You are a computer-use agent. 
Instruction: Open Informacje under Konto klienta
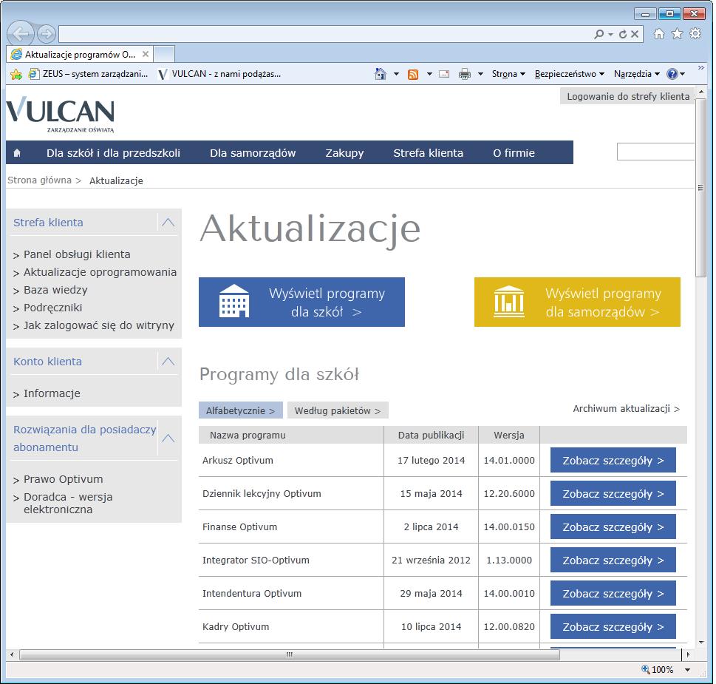pos(52,393)
